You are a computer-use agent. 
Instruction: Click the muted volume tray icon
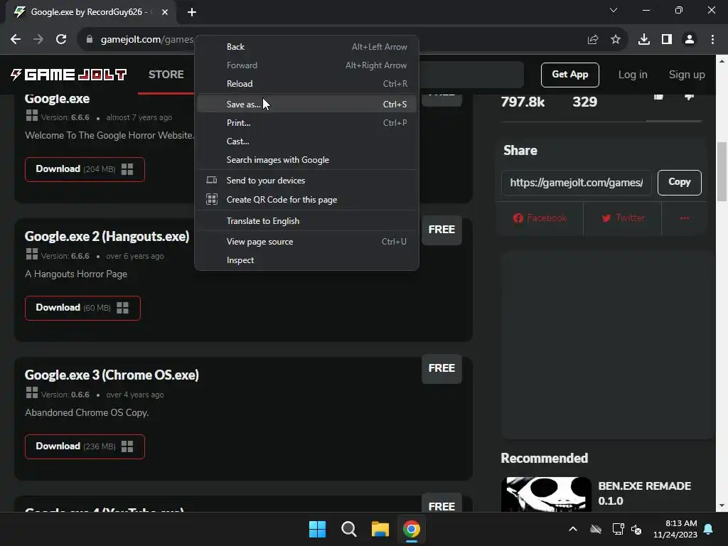636,529
